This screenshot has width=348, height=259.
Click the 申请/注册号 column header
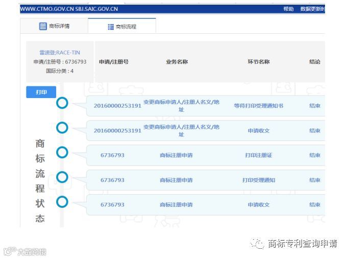click(x=114, y=62)
